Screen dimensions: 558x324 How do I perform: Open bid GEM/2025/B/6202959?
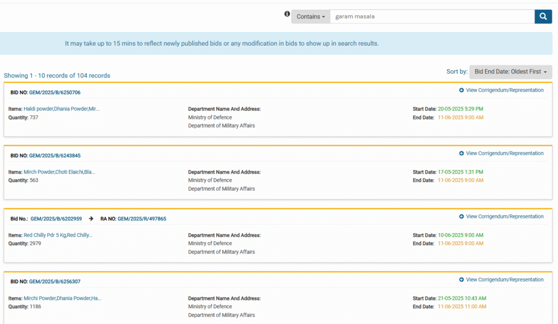click(56, 219)
